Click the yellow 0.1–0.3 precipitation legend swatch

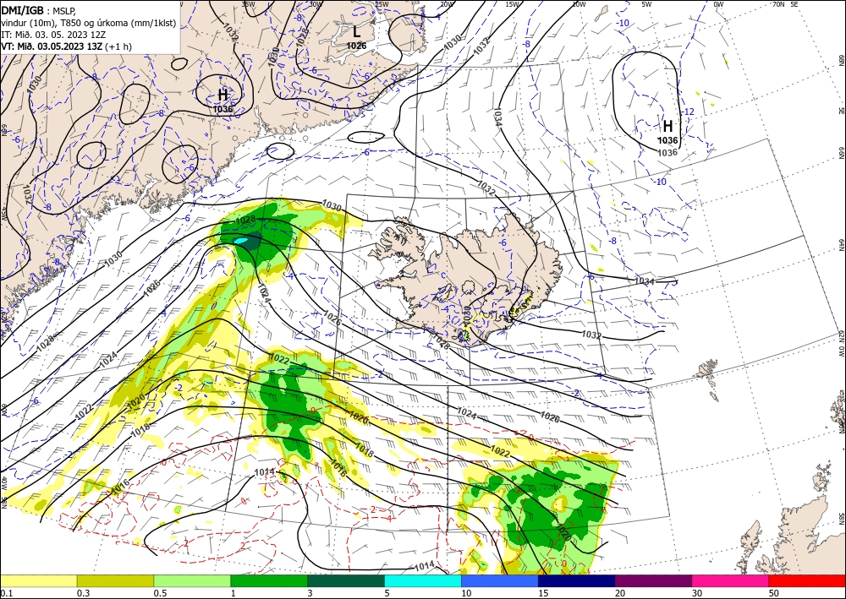pos(38,580)
